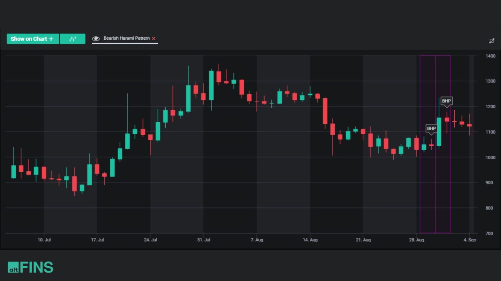Click the 4. Sep date label
501x281 pixels.
[470, 240]
